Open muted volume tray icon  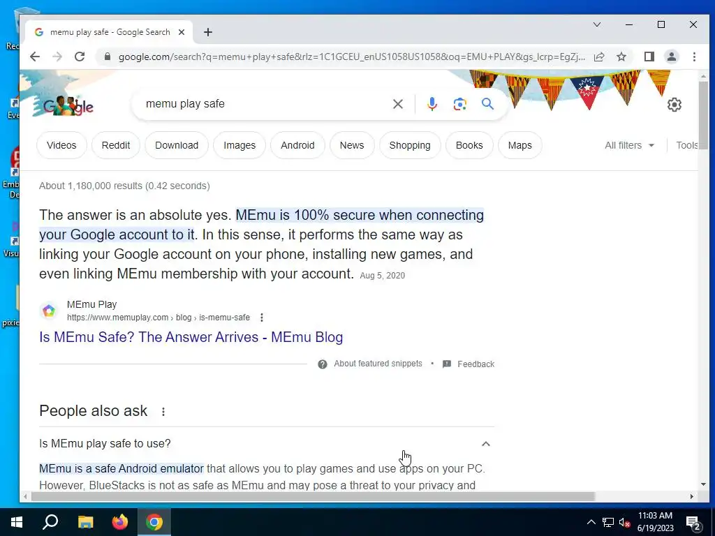pyautogui.click(x=625, y=522)
